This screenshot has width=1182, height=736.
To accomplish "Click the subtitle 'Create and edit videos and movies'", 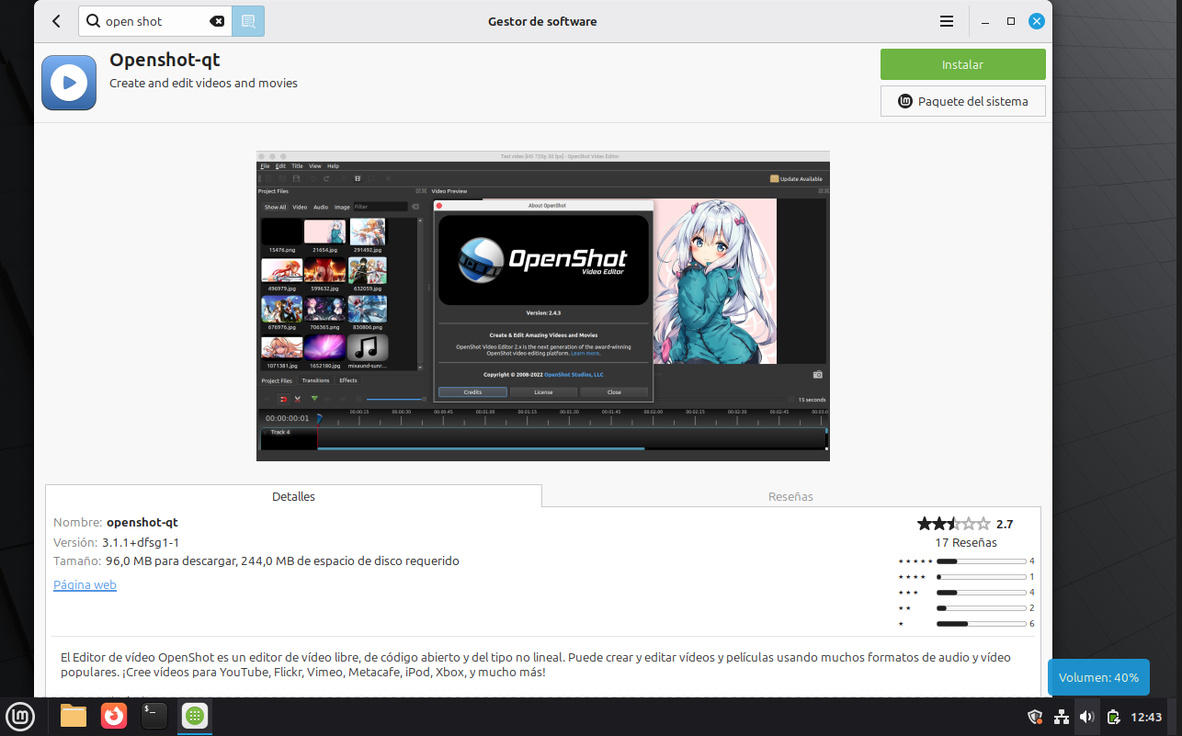I will [x=203, y=83].
